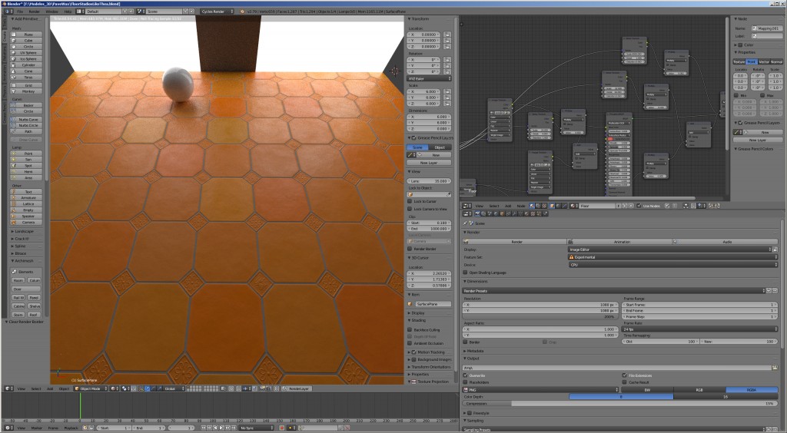
Task: Toggle the Use Nodes checkbox
Action: coord(639,206)
